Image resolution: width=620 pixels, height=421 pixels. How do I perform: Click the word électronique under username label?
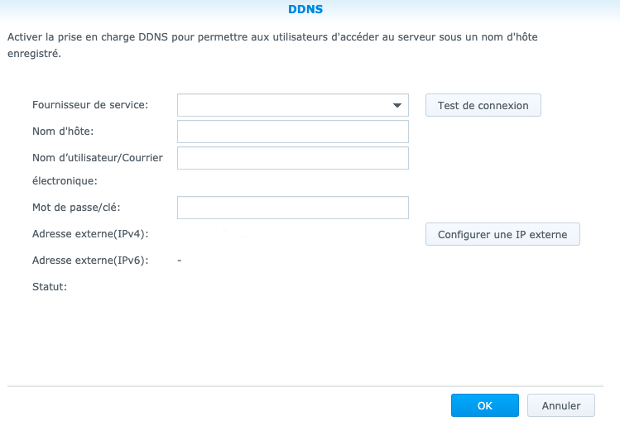(65, 179)
